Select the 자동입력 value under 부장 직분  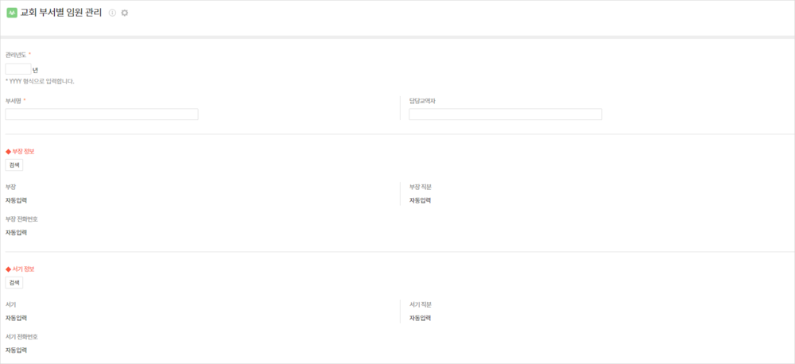click(421, 200)
